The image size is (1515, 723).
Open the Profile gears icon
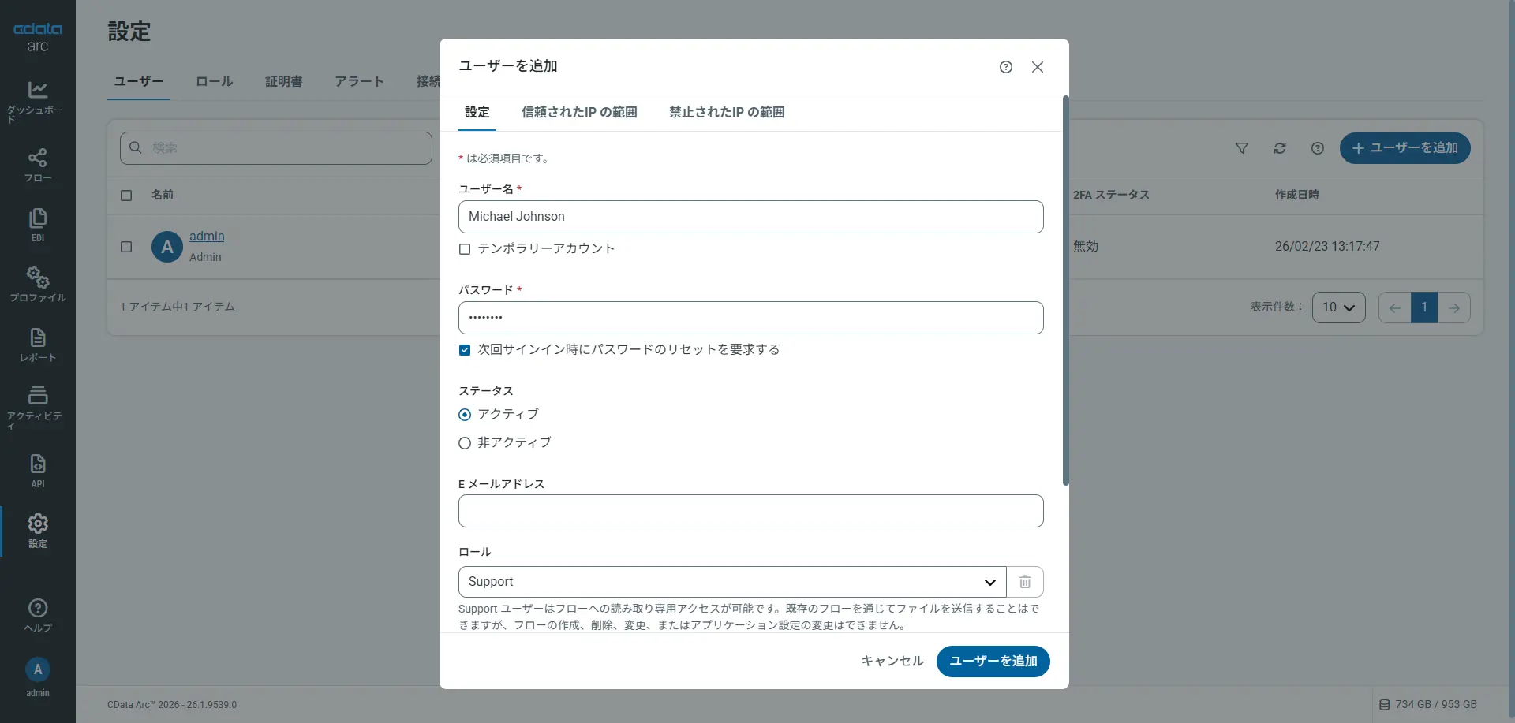pyautogui.click(x=37, y=278)
